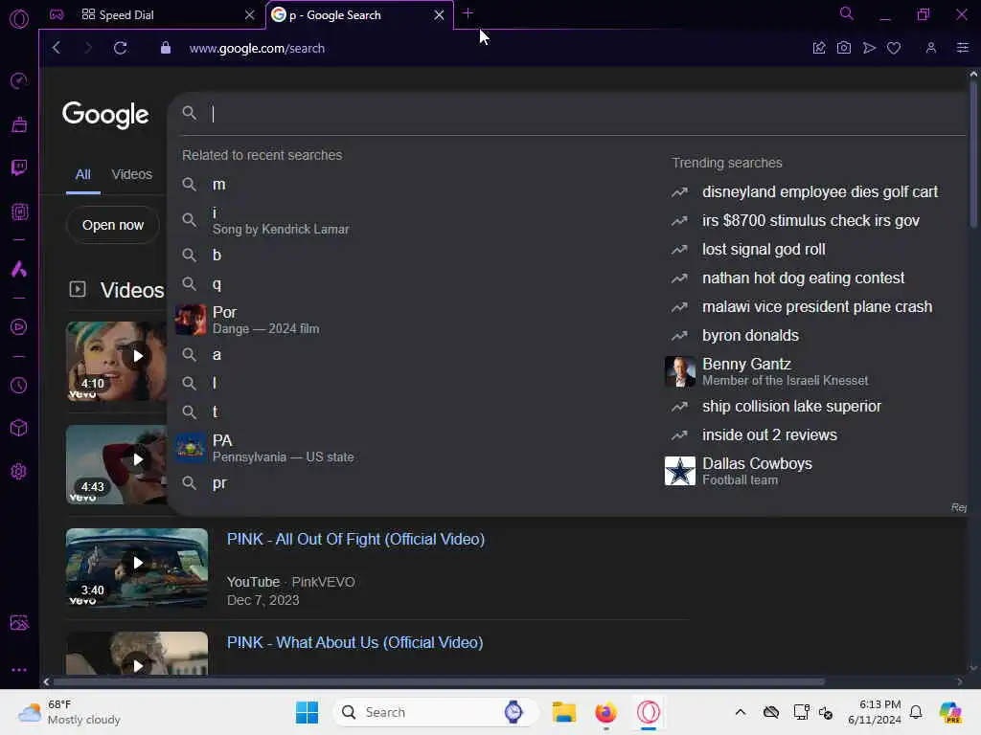Viewport: 981px width, 735px height.
Task: Reload the current page
Action: [x=120, y=48]
